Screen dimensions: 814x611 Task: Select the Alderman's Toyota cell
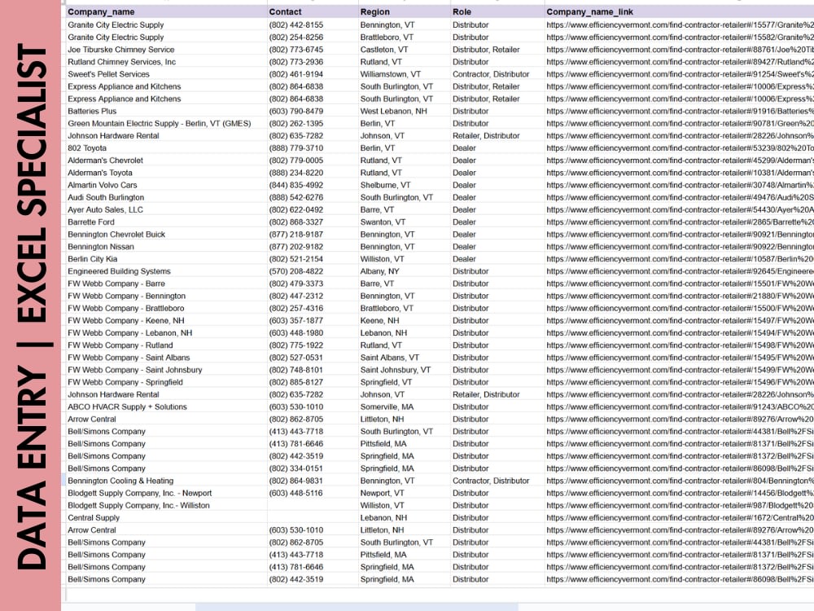[167, 173]
